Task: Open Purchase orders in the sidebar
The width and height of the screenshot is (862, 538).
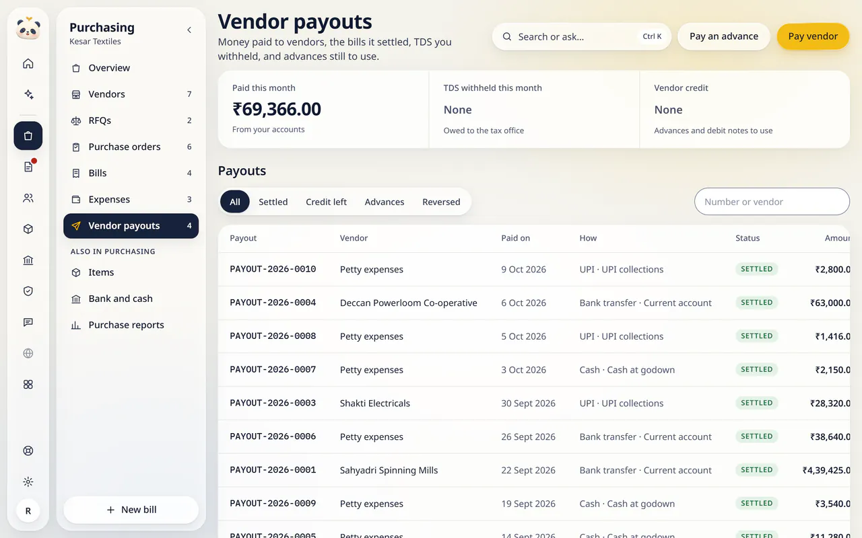Action: (131, 147)
